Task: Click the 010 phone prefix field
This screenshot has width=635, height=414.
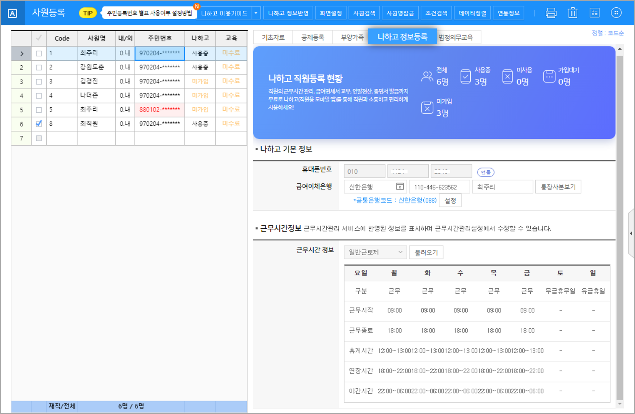Action: 364,171
